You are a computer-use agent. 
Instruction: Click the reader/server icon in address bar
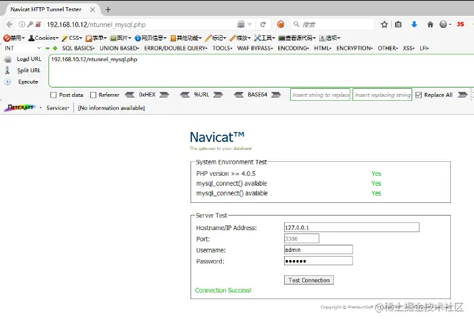coord(241,24)
